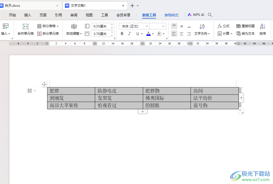Screen dimensions: 273x184
Task: Select center horizontal alignment
Action: coord(182,34)
